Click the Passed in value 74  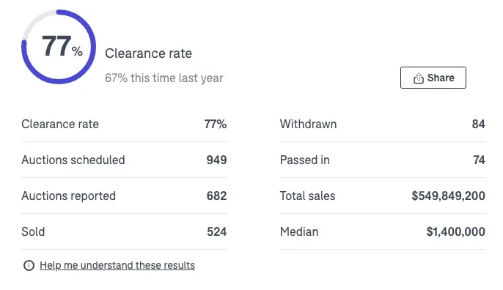(x=479, y=160)
